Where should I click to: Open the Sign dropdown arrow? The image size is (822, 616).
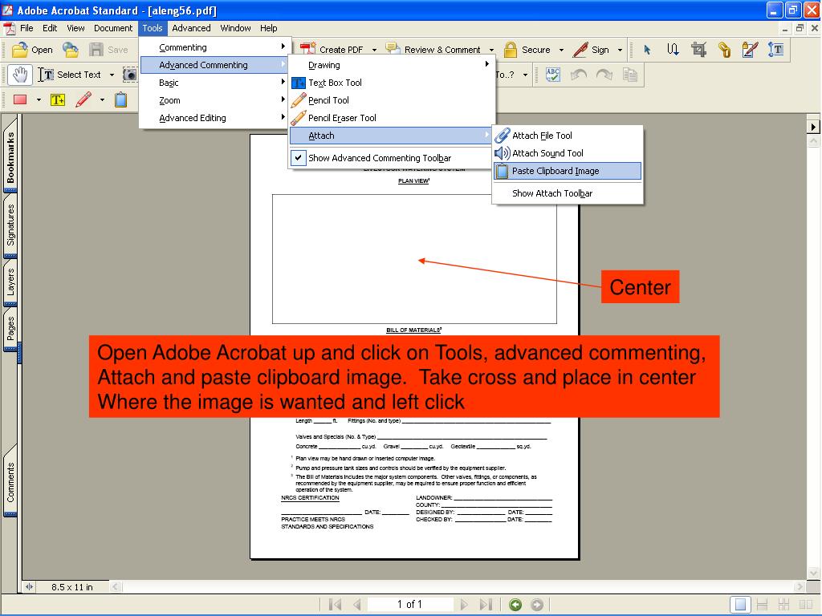(620, 50)
